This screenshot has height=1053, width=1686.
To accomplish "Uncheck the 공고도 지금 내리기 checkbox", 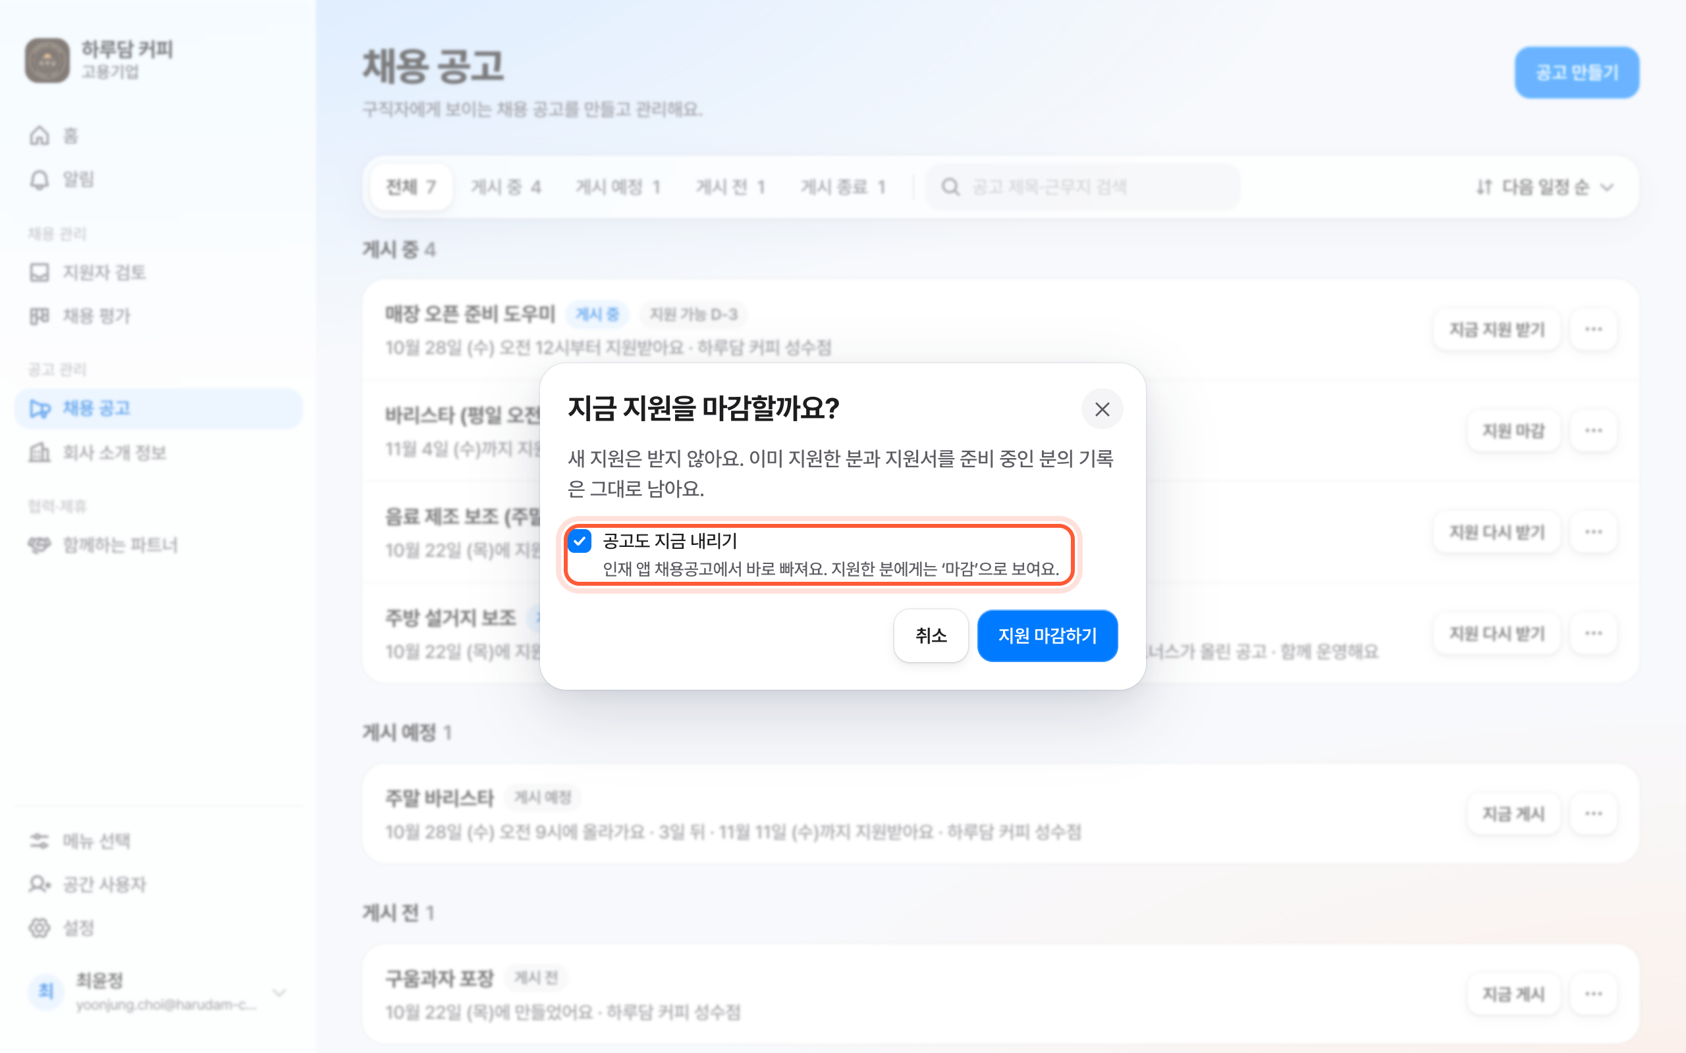I will (580, 540).
